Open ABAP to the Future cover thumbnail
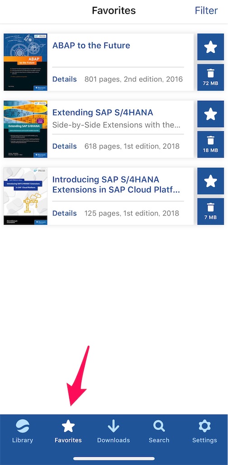This screenshot has width=228, height=465. click(x=25, y=62)
